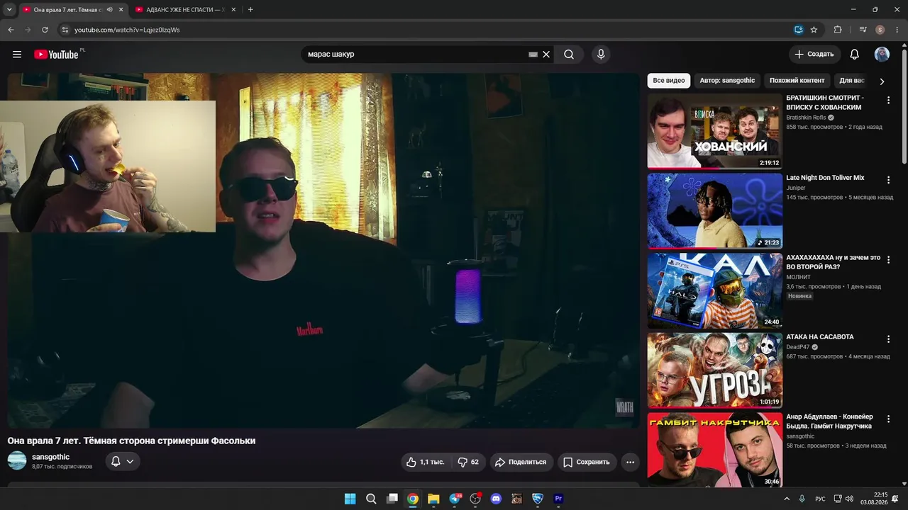The width and height of the screenshot is (908, 510).
Task: Reload the page in Chrome
Action: pos(45,30)
